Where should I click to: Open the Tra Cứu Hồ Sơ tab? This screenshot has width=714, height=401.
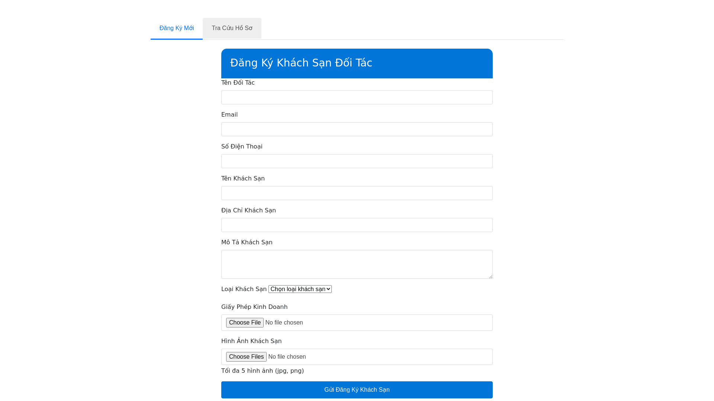232,28
